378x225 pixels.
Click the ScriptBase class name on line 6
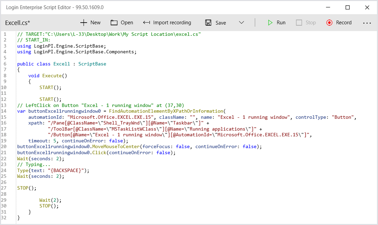92,64
